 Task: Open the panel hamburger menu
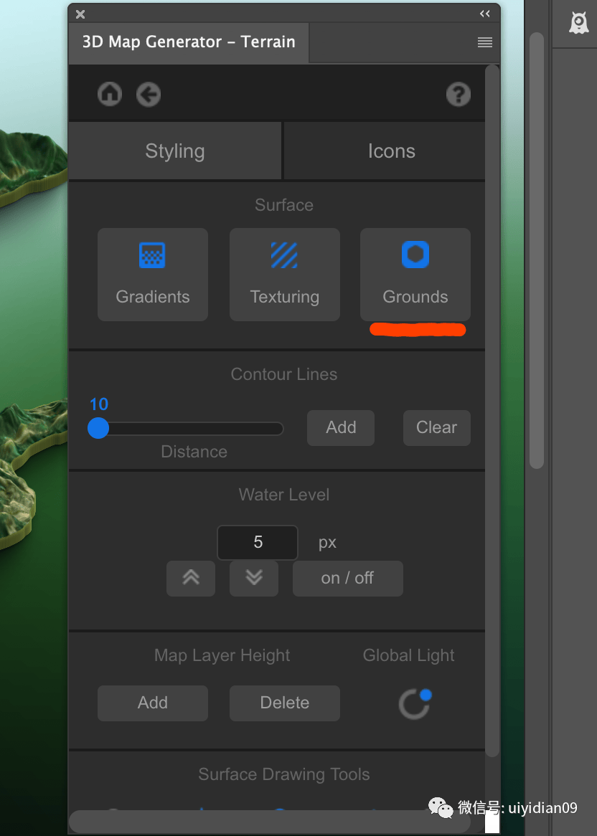(x=484, y=42)
